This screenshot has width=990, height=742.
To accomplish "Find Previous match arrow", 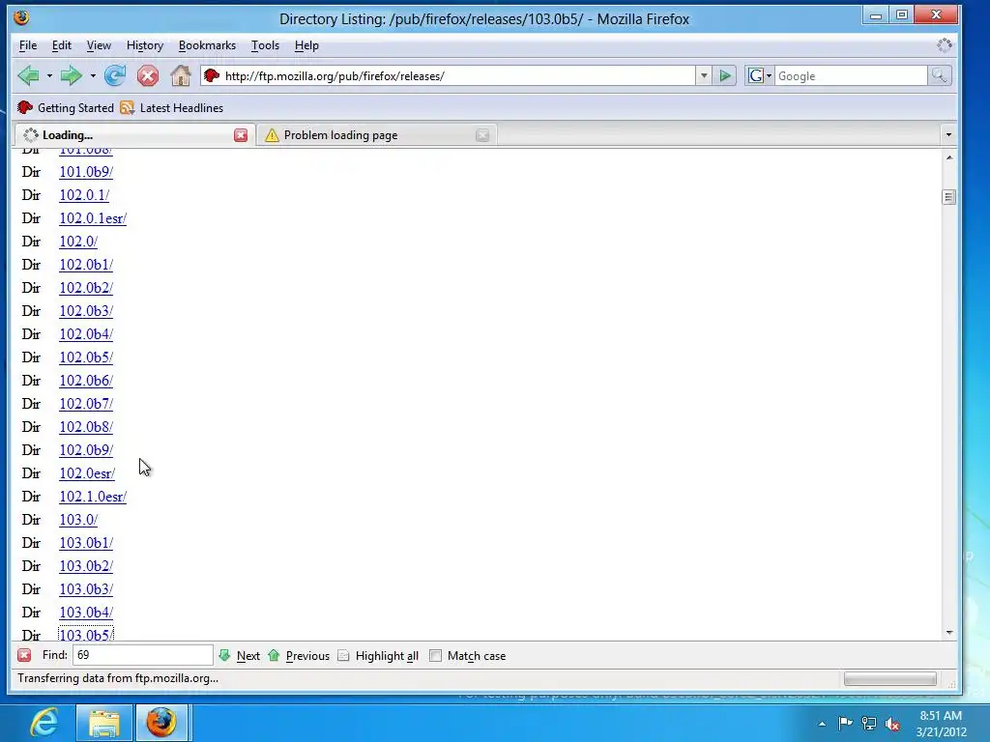I will point(299,656).
